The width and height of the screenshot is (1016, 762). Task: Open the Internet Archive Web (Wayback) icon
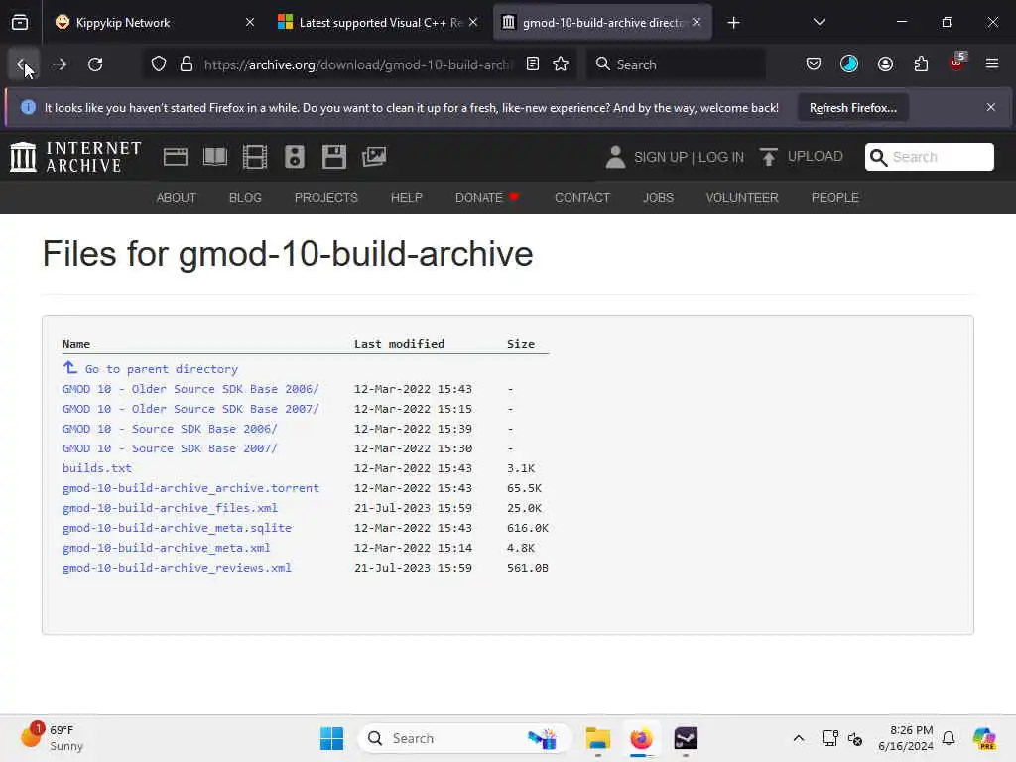175,157
